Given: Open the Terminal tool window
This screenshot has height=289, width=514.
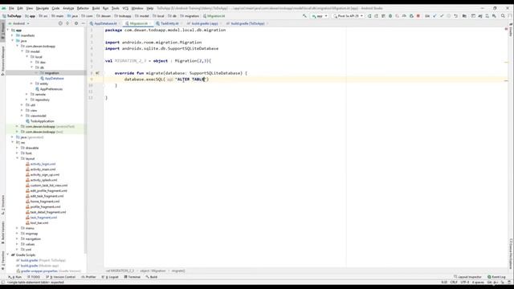Looking at the screenshot, I should pyautogui.click(x=132, y=277).
